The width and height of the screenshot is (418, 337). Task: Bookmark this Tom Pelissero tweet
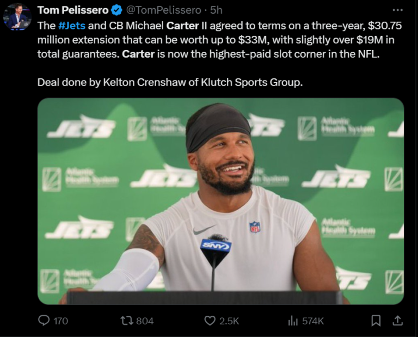(376, 321)
